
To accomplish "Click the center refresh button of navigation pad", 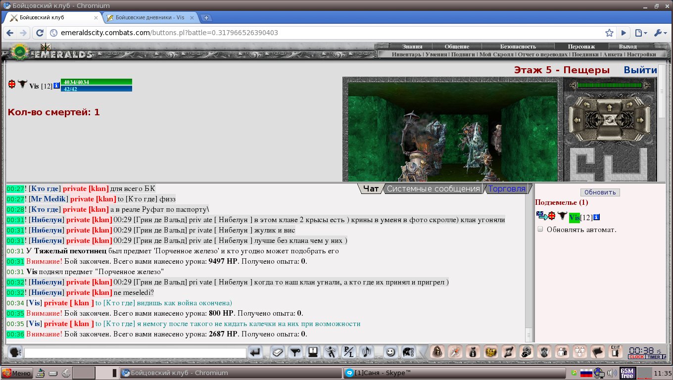I will pos(609,120).
